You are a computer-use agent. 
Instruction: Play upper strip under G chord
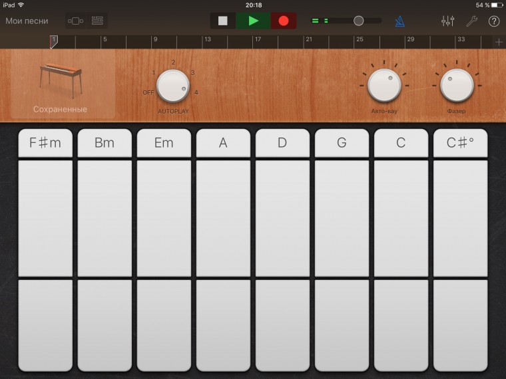coord(342,218)
